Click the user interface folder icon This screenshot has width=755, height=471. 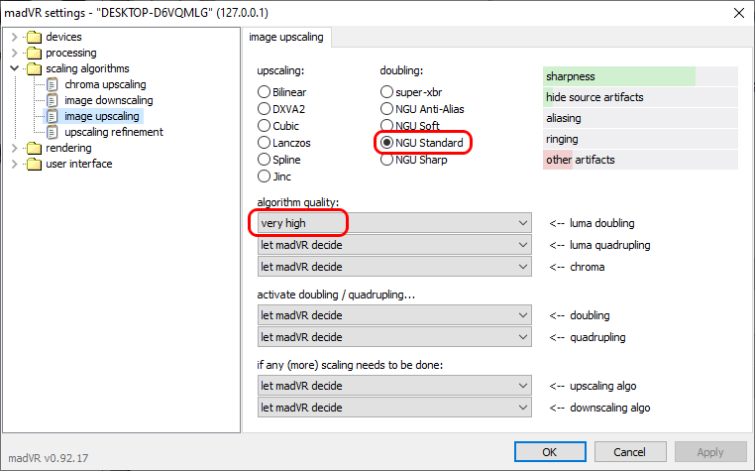[34, 164]
